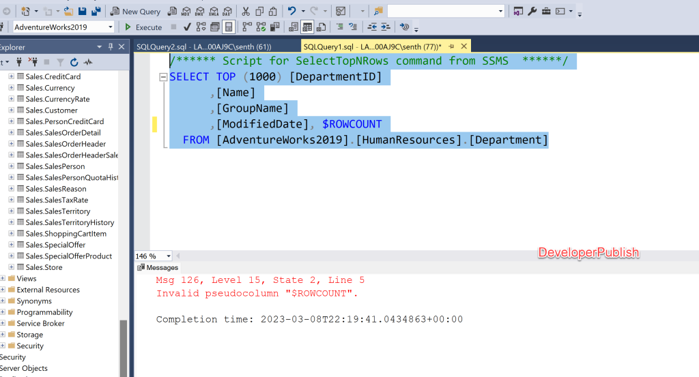This screenshot has height=377, width=699.
Task: Click the Execute query button
Action: pyautogui.click(x=143, y=27)
